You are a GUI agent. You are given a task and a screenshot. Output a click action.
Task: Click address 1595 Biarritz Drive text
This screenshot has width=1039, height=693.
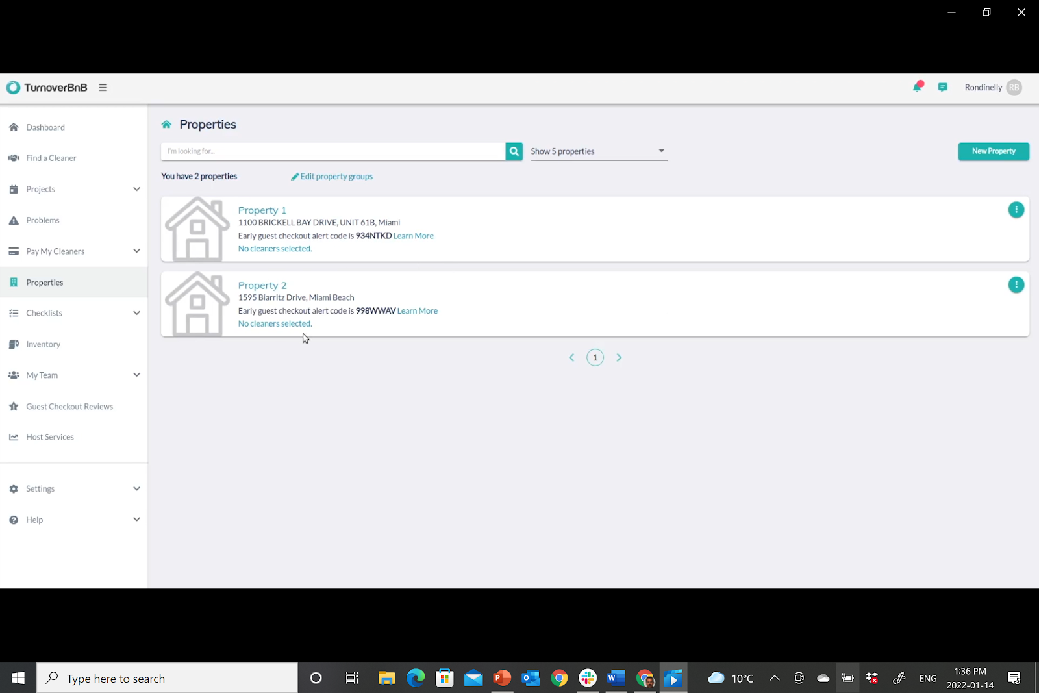pyautogui.click(x=296, y=297)
